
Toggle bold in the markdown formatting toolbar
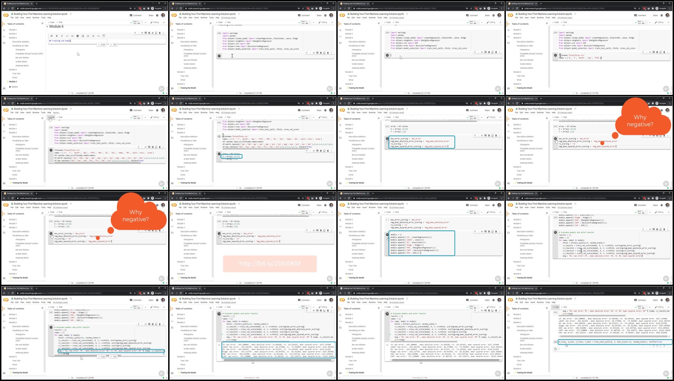click(57, 36)
